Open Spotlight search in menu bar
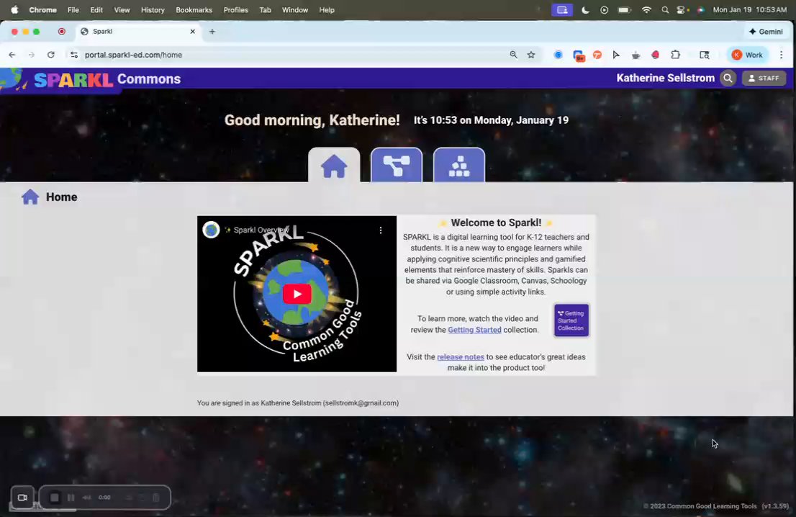The height and width of the screenshot is (517, 796). 664,9
